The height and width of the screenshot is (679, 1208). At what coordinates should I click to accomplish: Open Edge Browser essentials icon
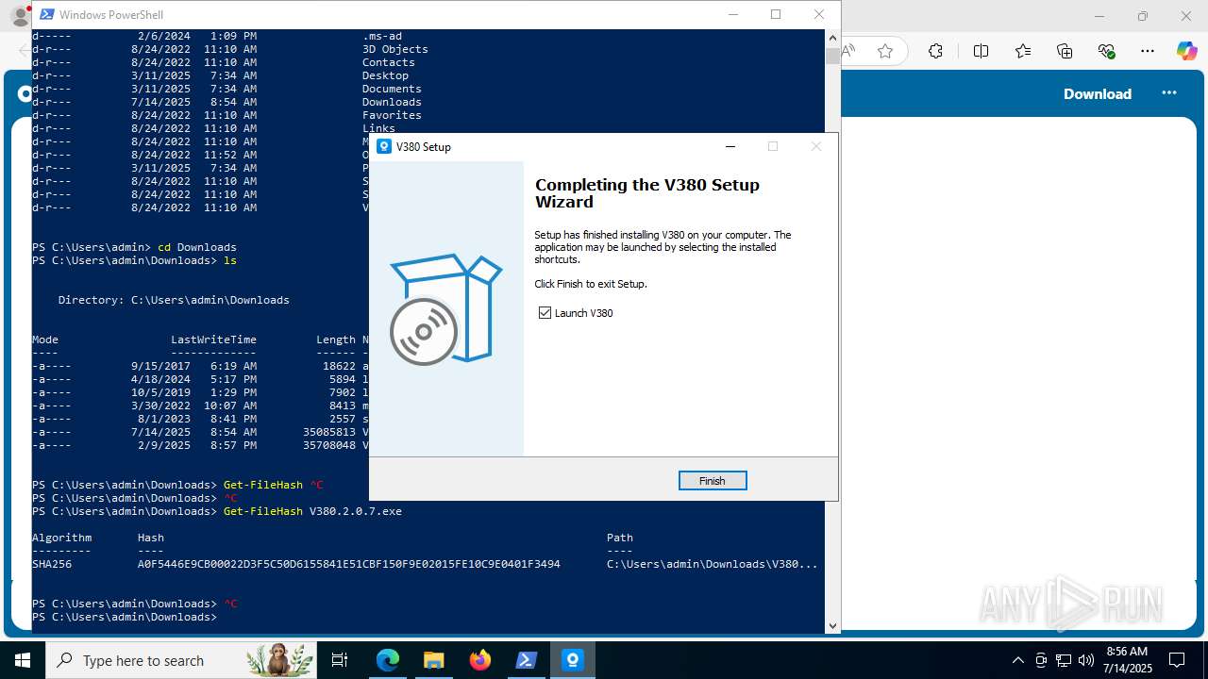[1107, 51]
